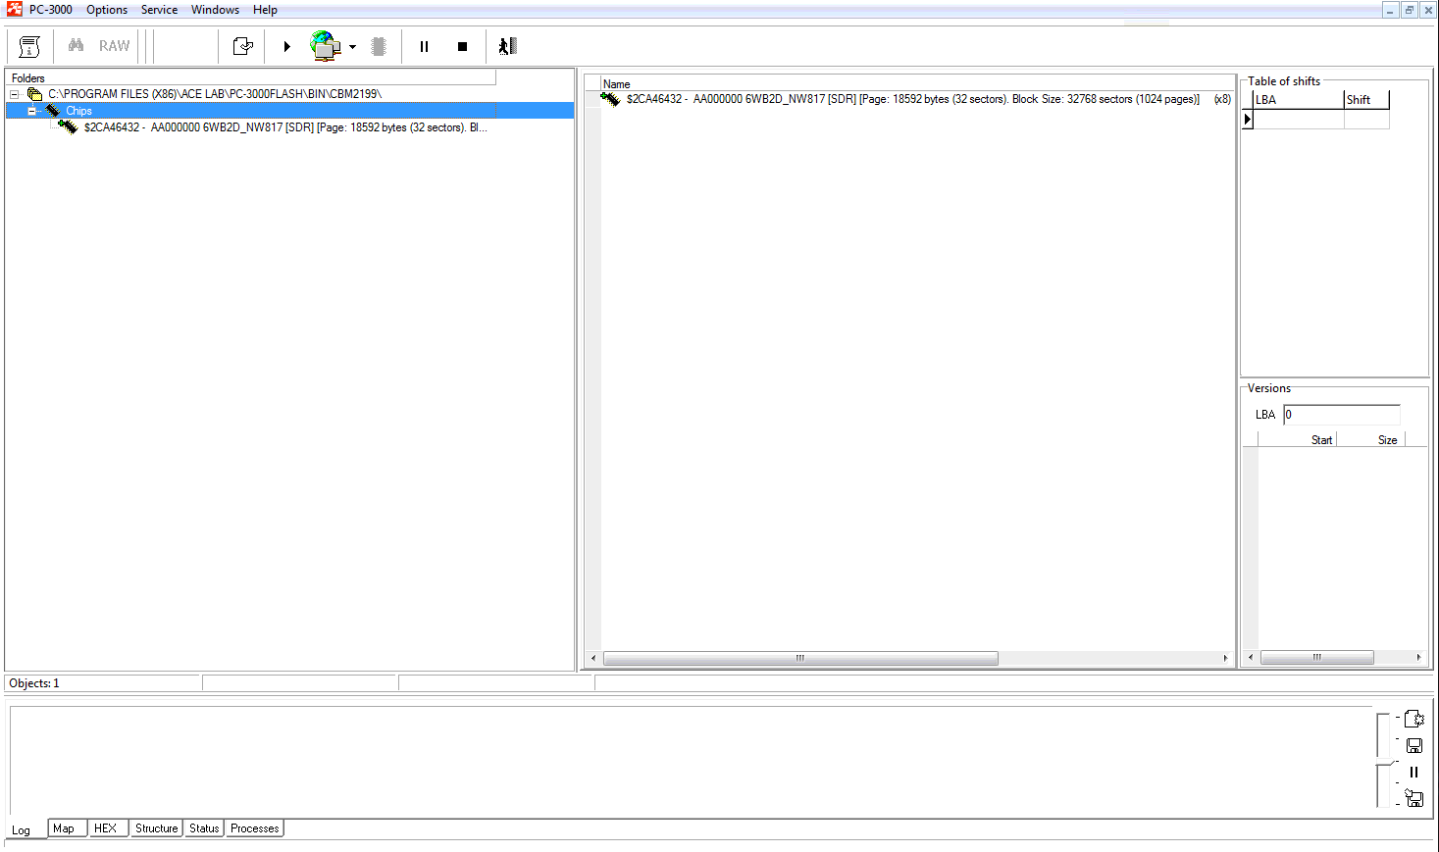Open the Service menu
Viewport: 1439px width, 852px height.
pyautogui.click(x=159, y=10)
